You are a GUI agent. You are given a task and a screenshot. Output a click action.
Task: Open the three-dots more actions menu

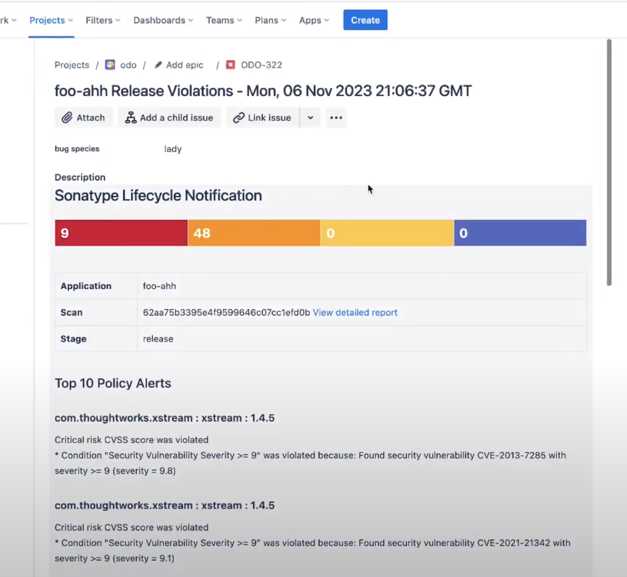click(336, 118)
